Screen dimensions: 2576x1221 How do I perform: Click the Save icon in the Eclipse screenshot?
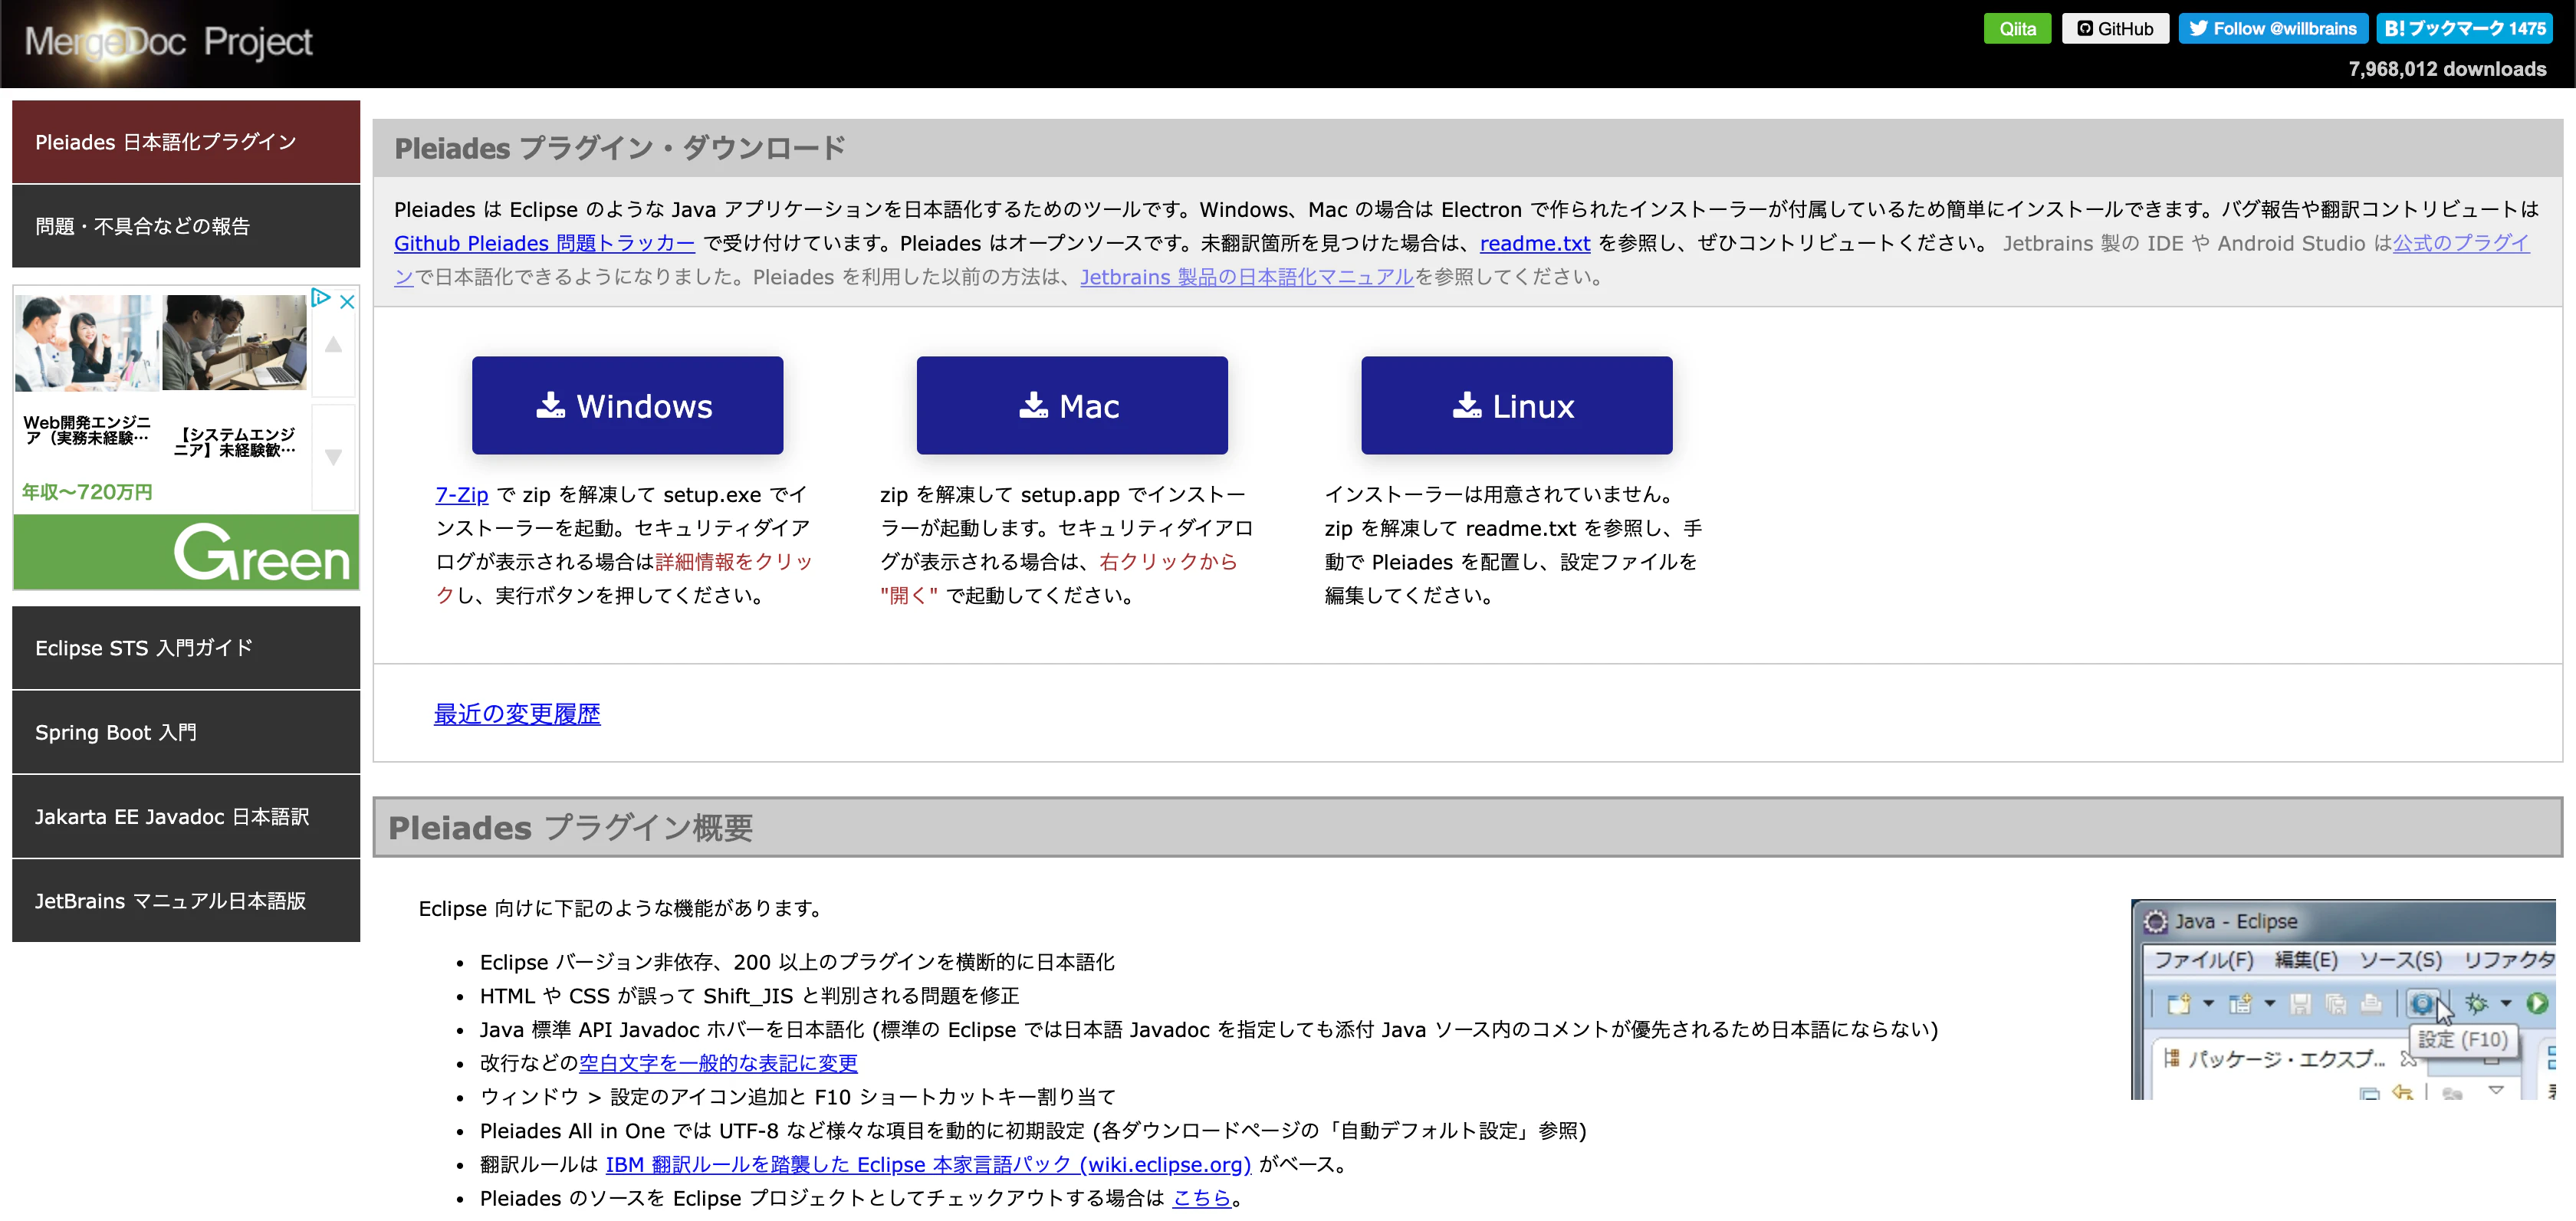tap(2300, 1005)
